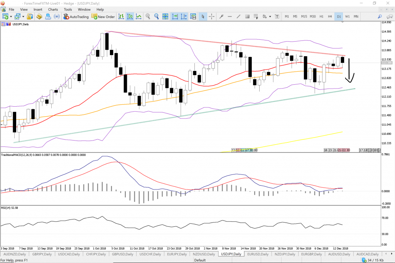Click the AutoTrading button
This screenshot has height=263, width=395.
pos(76,17)
